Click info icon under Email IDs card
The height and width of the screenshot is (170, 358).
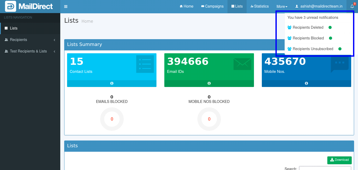[209, 83]
